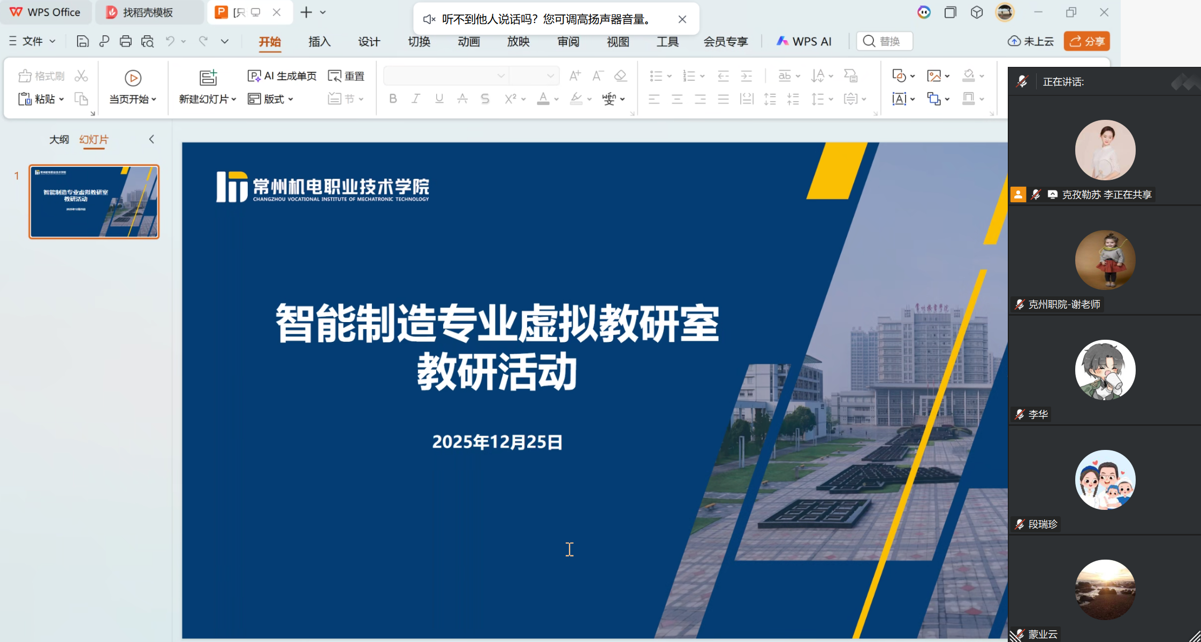Screen dimensions: 1201x642
Task: Click the eraser clear formatting icon
Action: pyautogui.click(x=620, y=76)
